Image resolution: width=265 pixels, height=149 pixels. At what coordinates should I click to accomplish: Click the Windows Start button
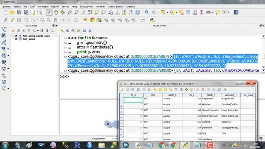pos(5,145)
